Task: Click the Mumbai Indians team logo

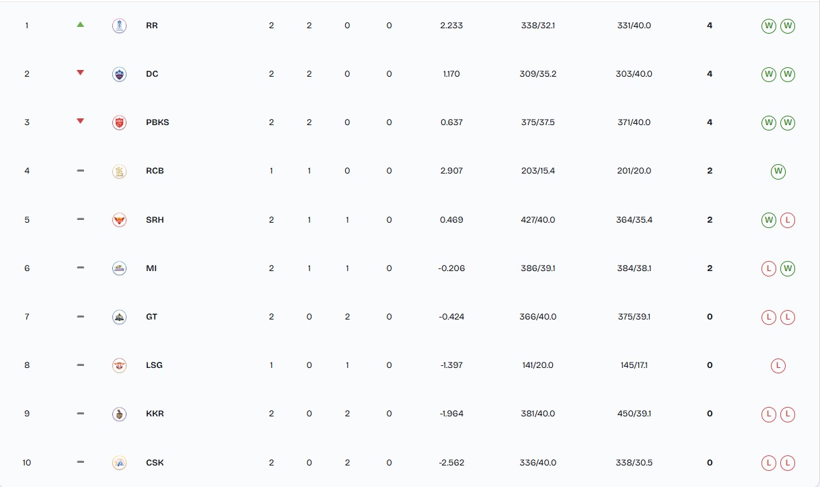Action: pyautogui.click(x=119, y=268)
